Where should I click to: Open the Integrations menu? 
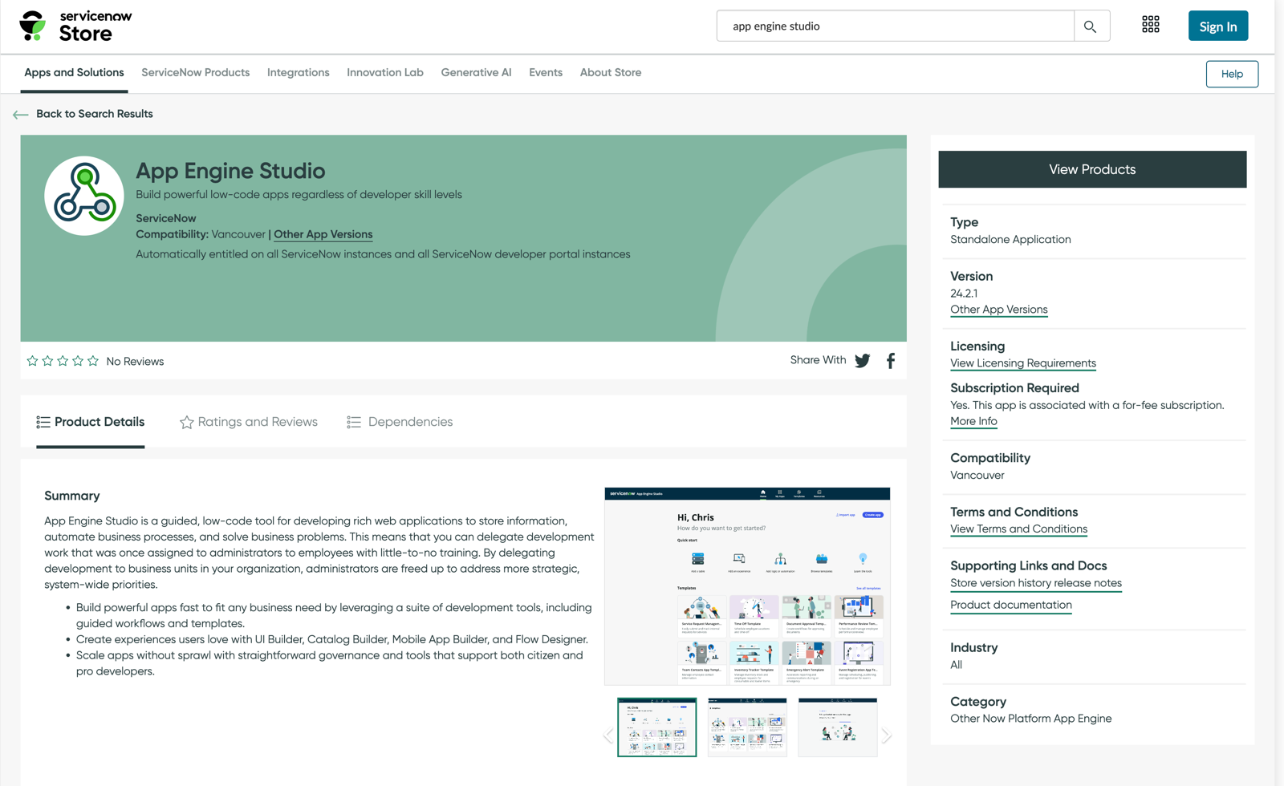tap(299, 73)
